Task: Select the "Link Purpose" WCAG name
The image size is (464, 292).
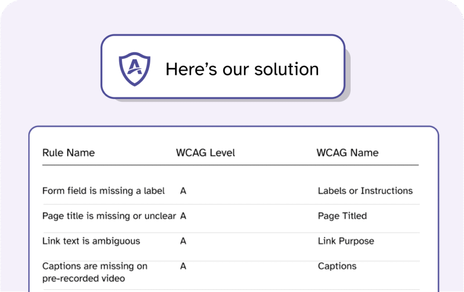Action: point(346,241)
